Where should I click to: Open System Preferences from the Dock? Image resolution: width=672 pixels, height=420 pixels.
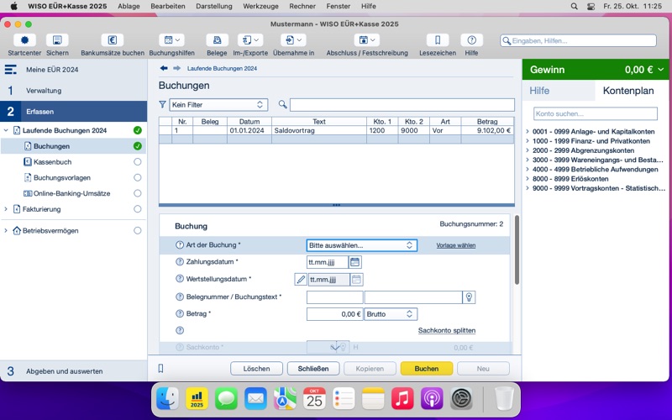point(461,398)
